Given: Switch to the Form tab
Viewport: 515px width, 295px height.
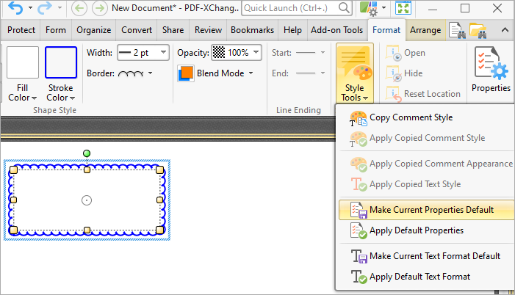Looking at the screenshot, I should 56,30.
